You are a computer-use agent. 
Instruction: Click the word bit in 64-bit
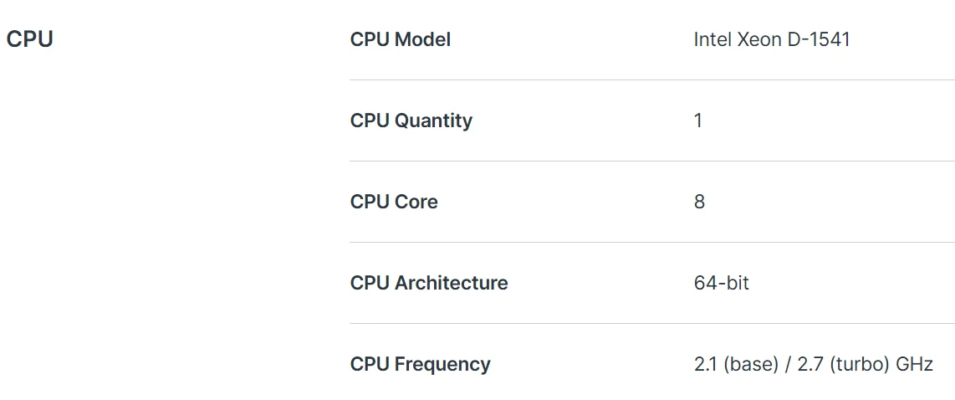click(738, 283)
